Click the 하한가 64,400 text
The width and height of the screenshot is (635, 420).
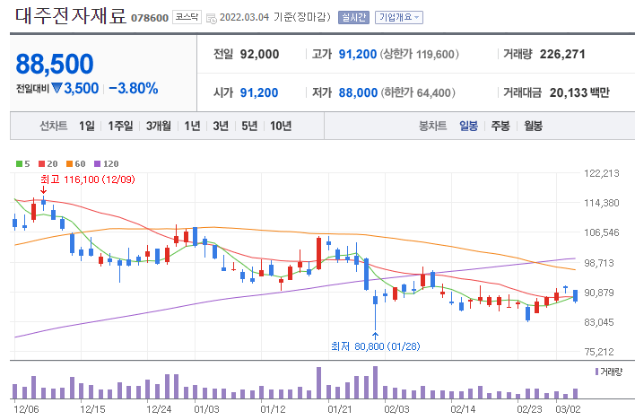(418, 92)
